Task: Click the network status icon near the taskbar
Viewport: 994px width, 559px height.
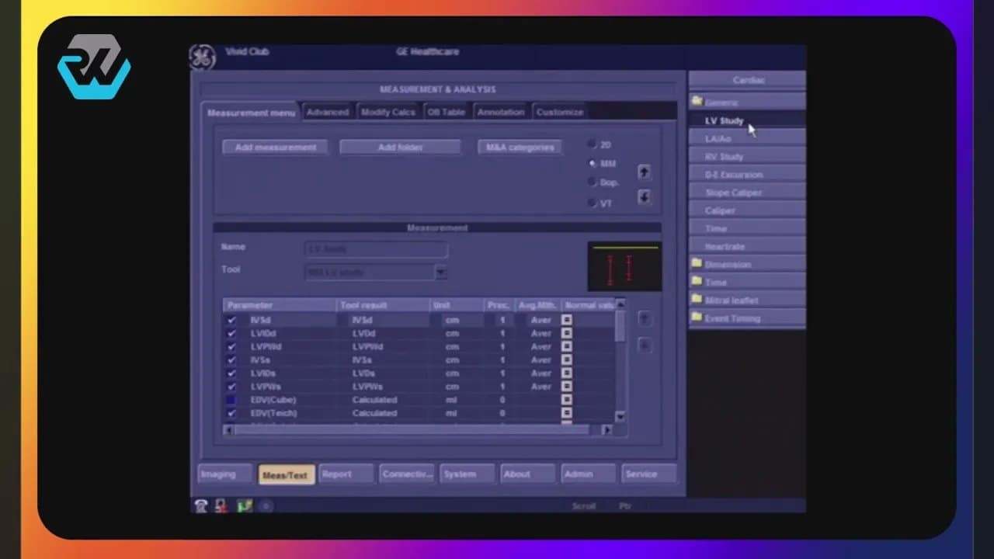Action: [x=245, y=505]
